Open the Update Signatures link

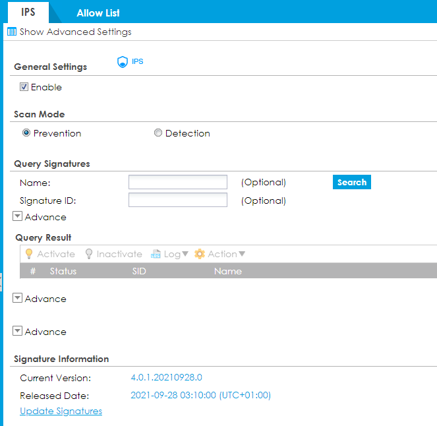pos(61,411)
